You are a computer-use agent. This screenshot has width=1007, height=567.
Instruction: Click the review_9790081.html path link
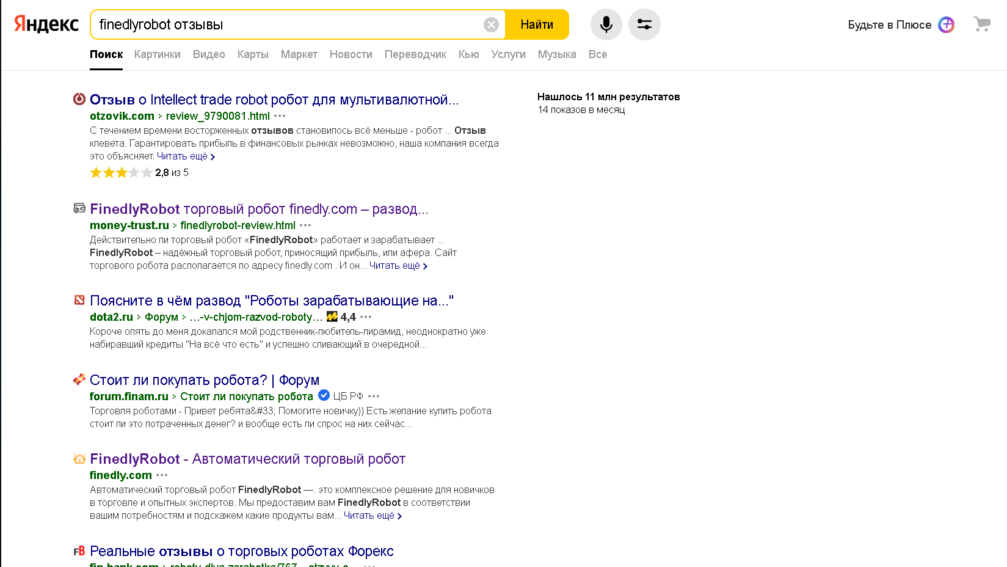[x=218, y=116]
